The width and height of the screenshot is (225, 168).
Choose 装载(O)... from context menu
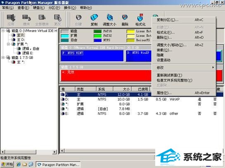click(184, 50)
